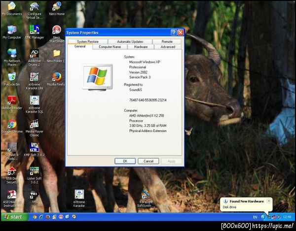Open the New Folder desktop icon

[x=56, y=56]
